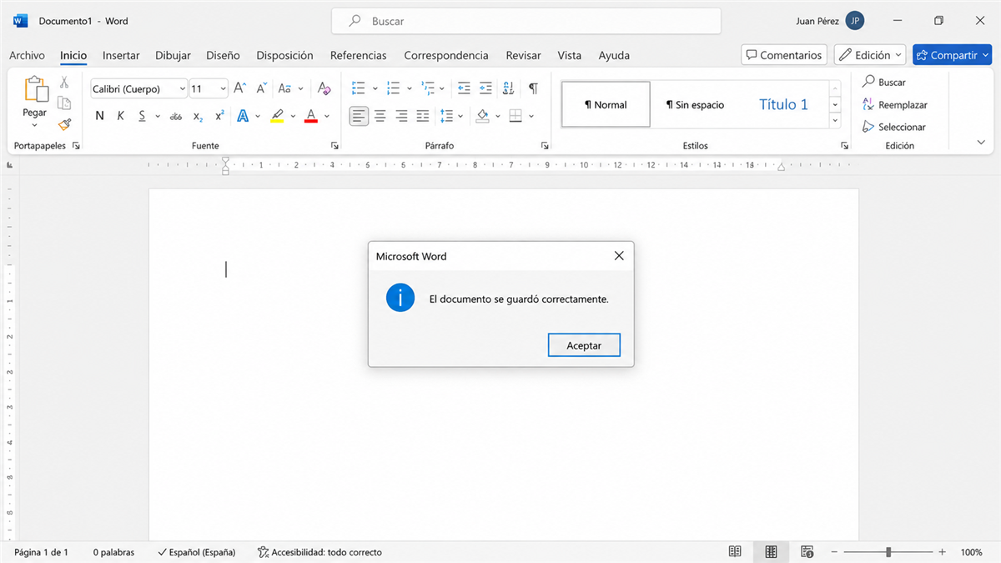This screenshot has width=1001, height=563.
Task: Switch to read mode view in status bar
Action: 735,552
